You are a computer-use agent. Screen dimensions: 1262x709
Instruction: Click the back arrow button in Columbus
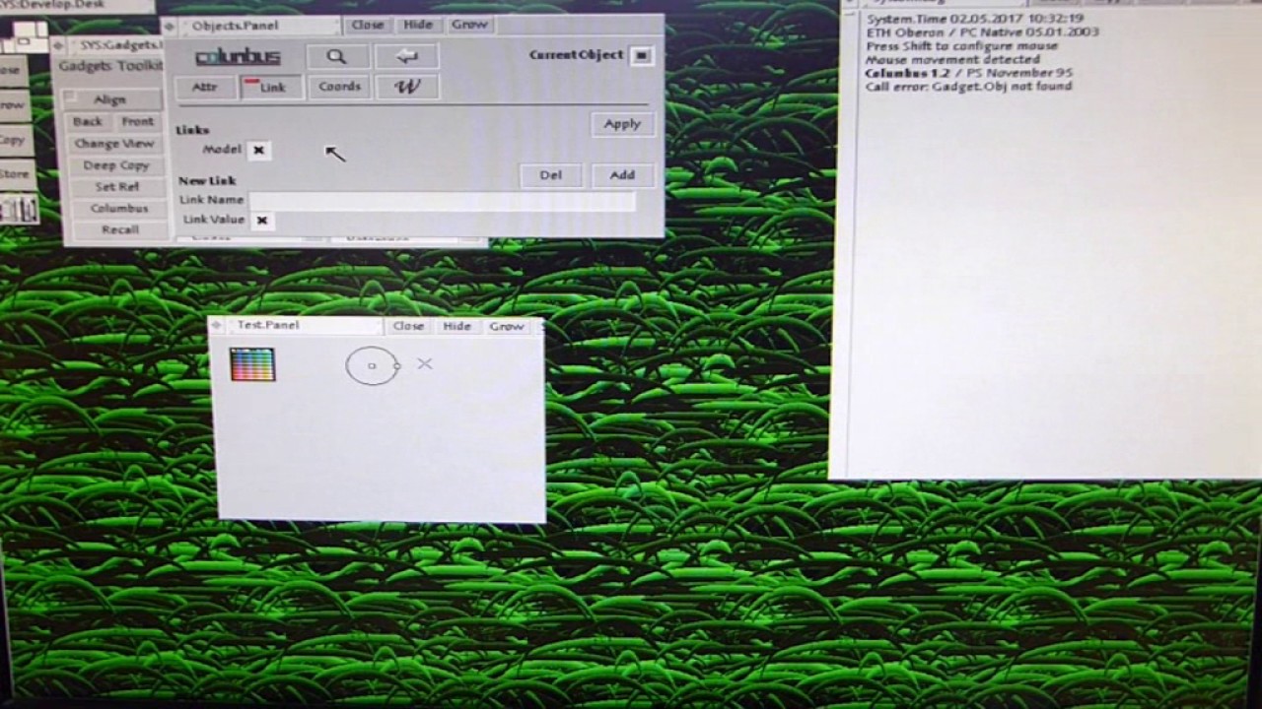407,57
